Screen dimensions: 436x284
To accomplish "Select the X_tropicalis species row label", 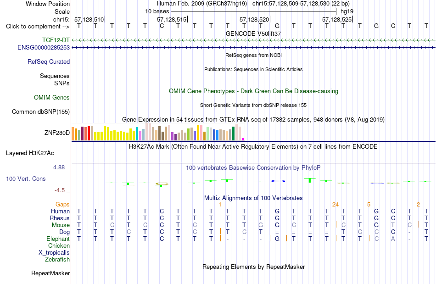I will tap(54, 253).
